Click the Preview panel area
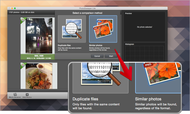 coord(144,27)
